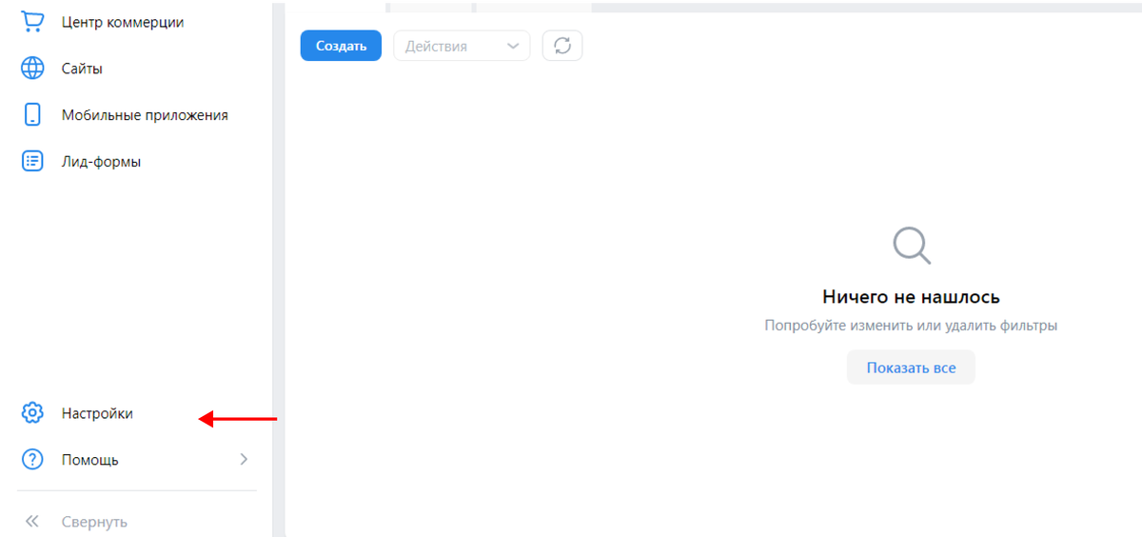
Task: Click the Попробуйте изменить или удалить фильтры text
Action: point(911,326)
